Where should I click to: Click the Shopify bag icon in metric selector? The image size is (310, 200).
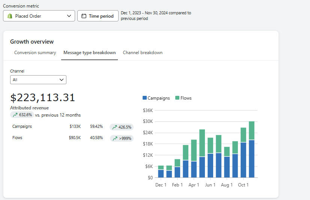10,16
